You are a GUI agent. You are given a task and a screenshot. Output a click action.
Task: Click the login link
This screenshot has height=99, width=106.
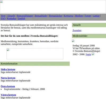89,54
